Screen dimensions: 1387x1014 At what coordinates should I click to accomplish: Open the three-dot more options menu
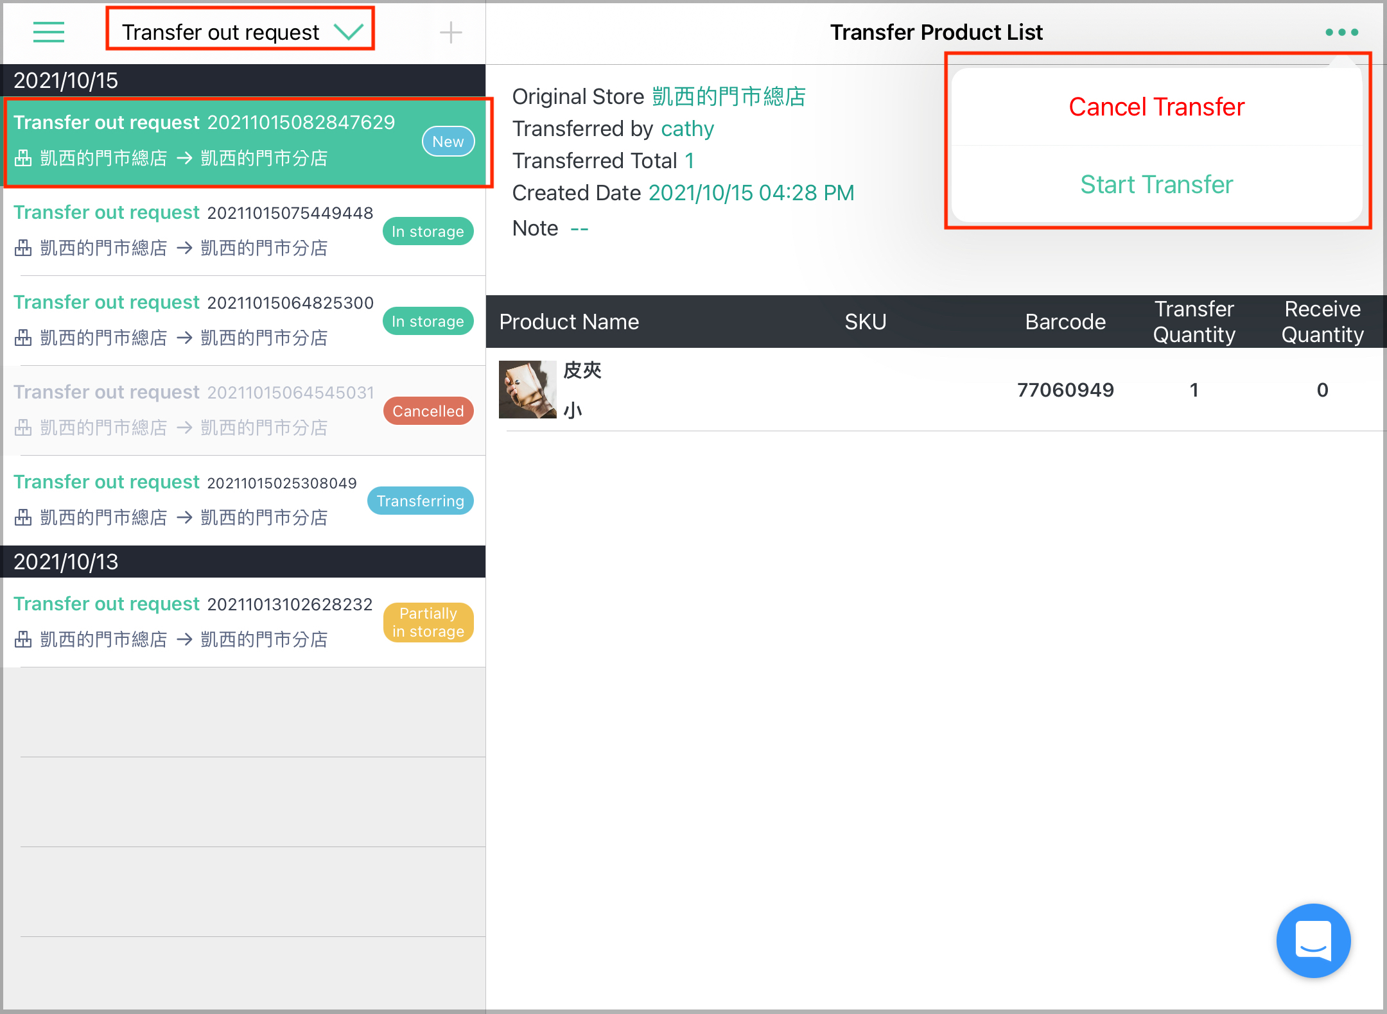[x=1341, y=32]
